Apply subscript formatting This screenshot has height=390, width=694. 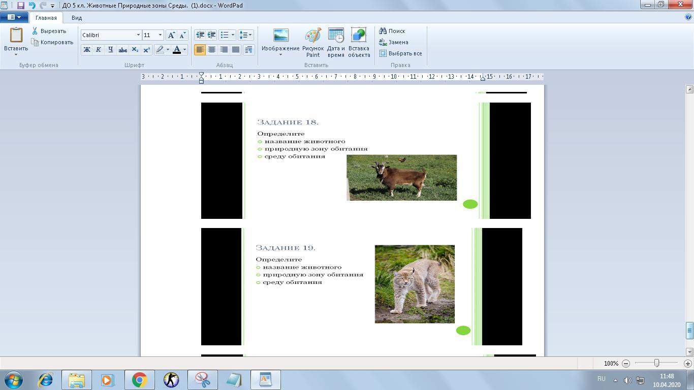(x=135, y=50)
